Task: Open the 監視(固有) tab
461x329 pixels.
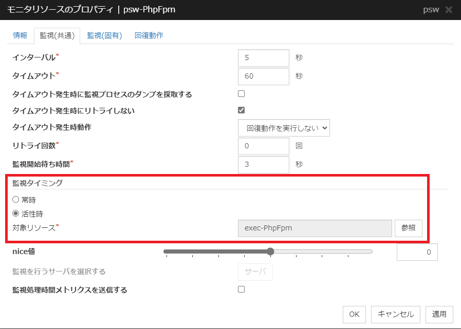Action: [104, 35]
